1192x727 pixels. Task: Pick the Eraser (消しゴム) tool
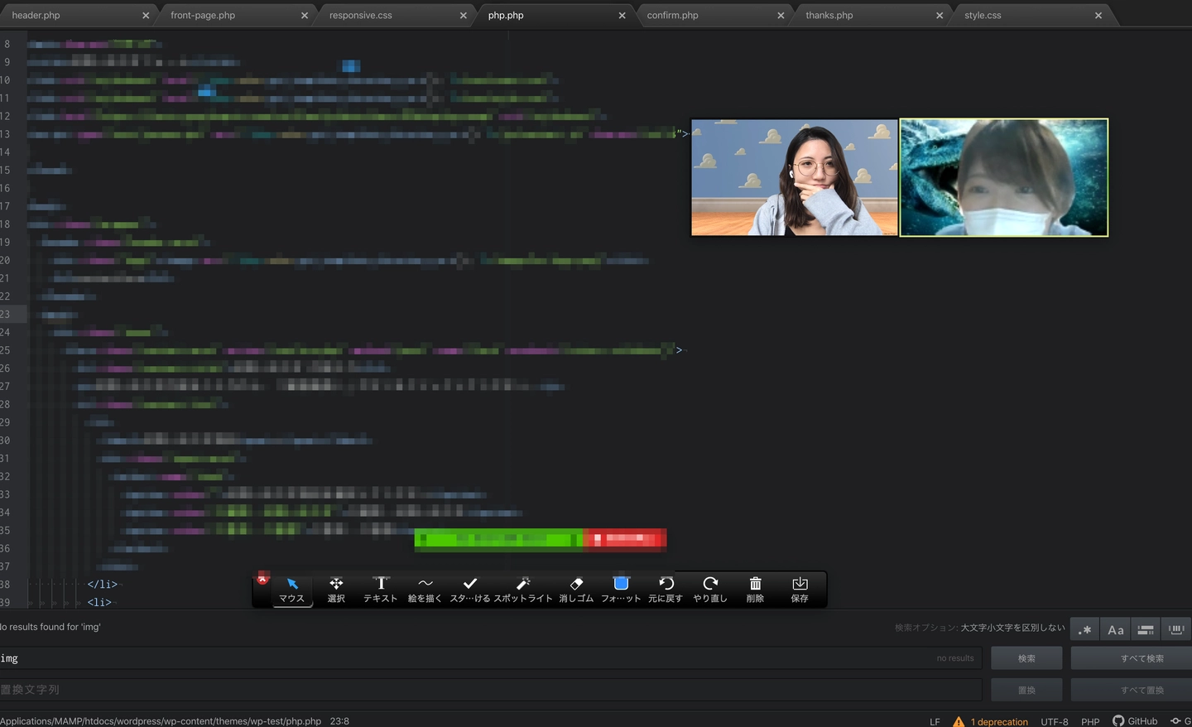pos(576,589)
